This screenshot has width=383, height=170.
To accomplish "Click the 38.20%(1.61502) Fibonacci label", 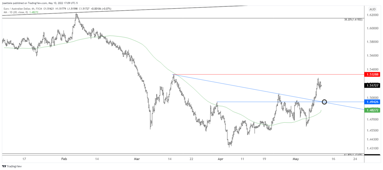I will (x=353, y=20).
